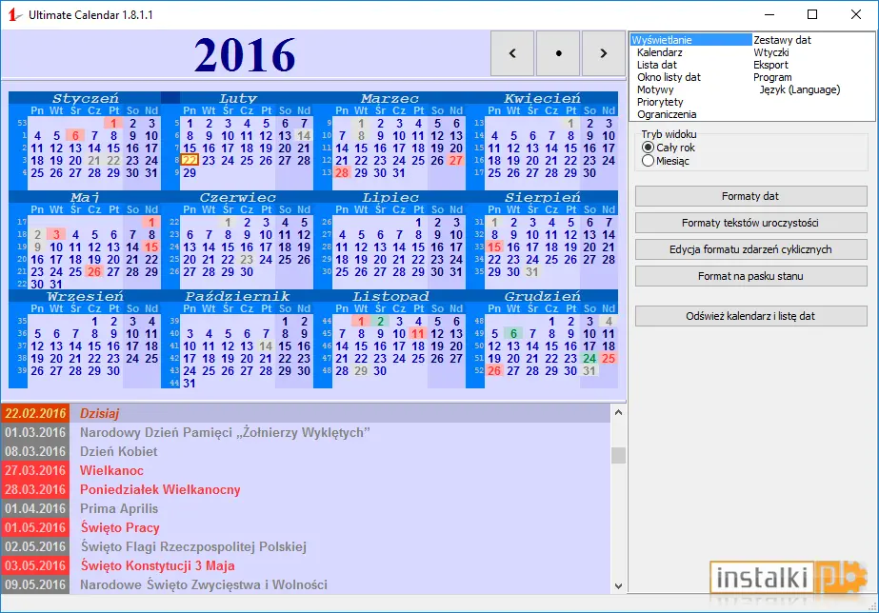The image size is (879, 613).
Task: Select Narodowe Święto Zwycięstwa i Wolności row
Action: (x=306, y=585)
